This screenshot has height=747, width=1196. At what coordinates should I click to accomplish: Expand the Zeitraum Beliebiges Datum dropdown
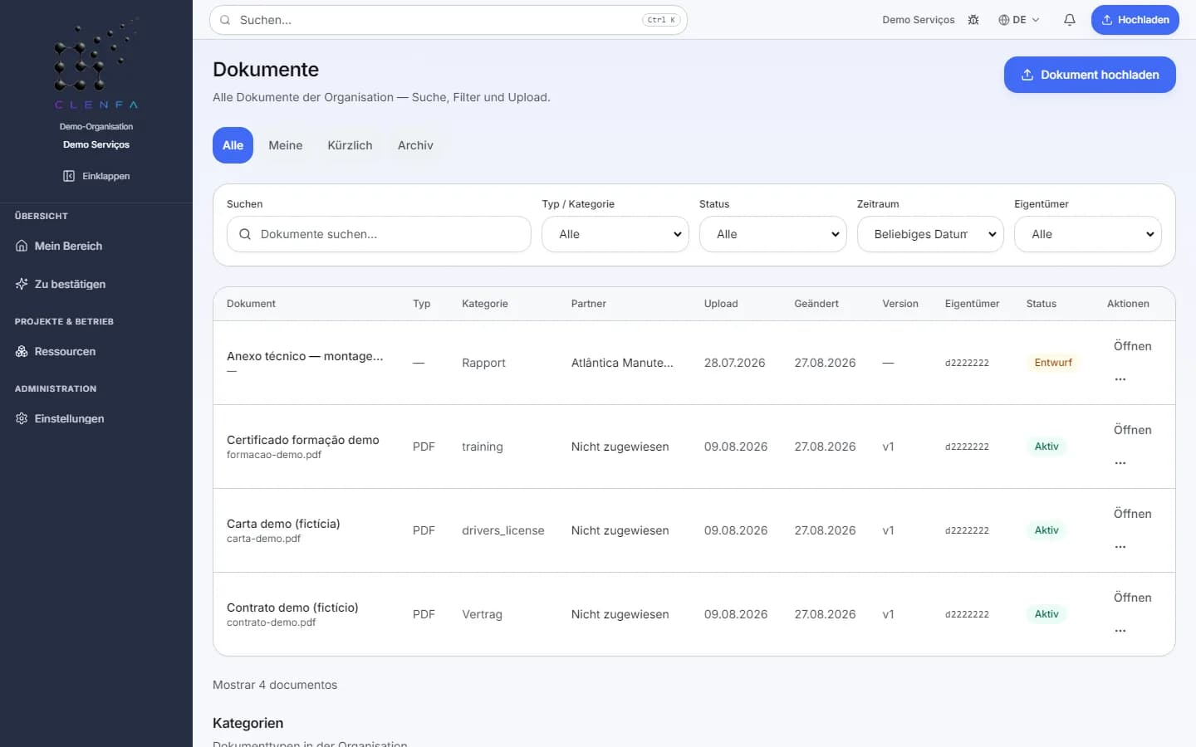tap(930, 234)
